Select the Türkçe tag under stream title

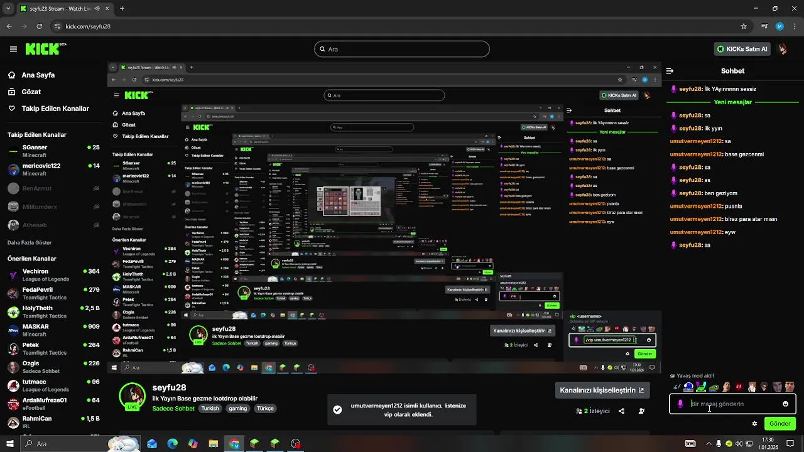pyautogui.click(x=265, y=408)
